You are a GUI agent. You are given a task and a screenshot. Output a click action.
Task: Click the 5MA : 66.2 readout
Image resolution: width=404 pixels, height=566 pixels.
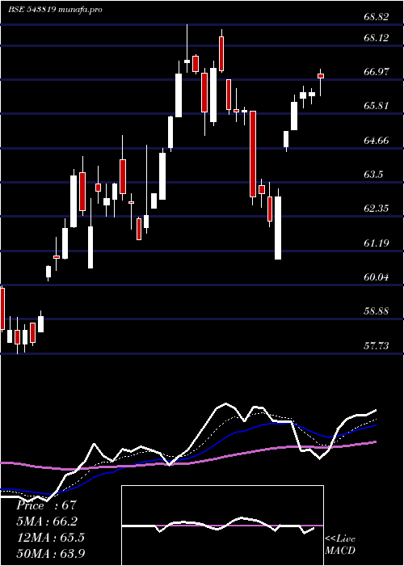point(47,522)
